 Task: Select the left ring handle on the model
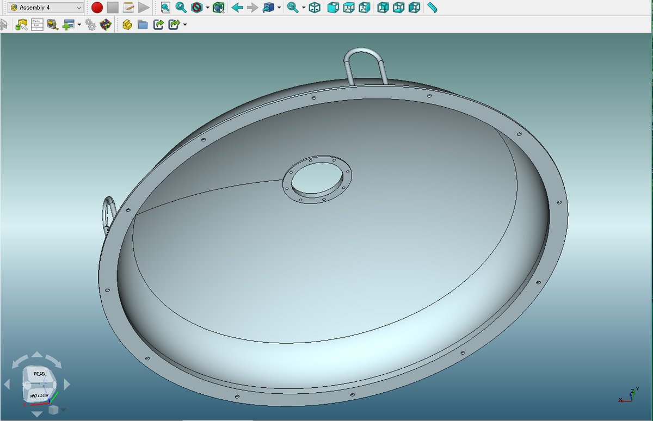(x=108, y=216)
